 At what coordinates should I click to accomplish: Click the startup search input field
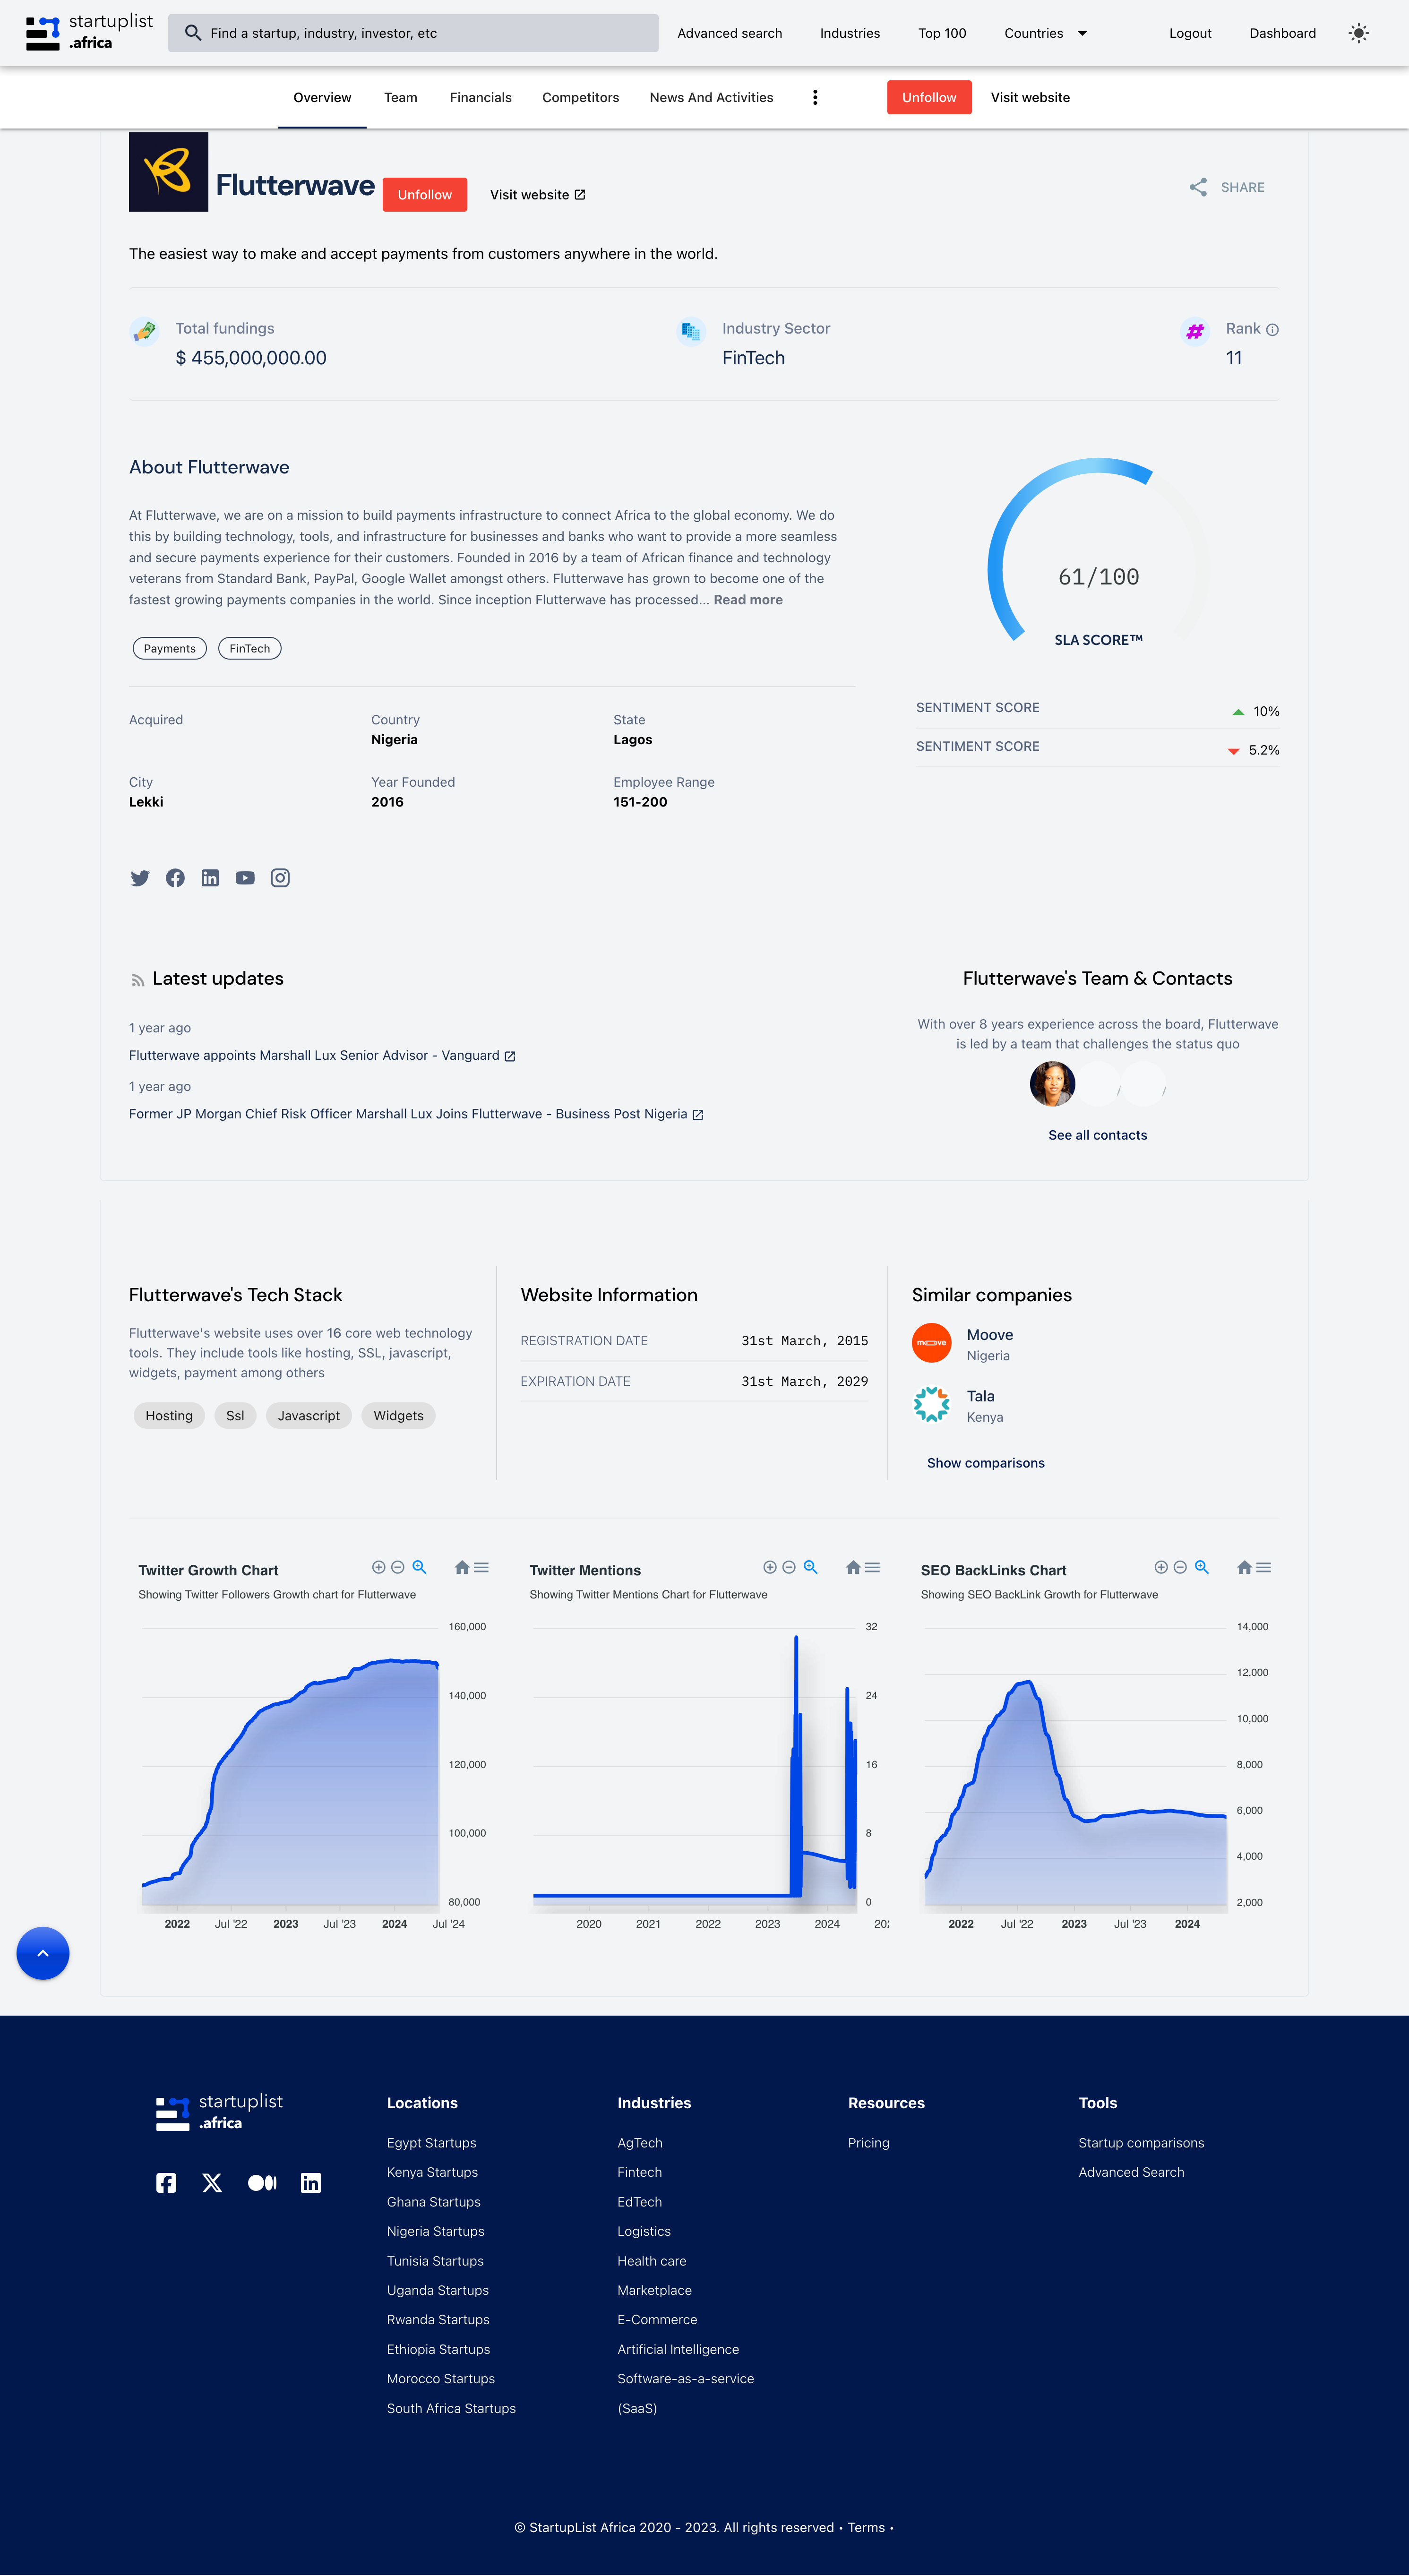(412, 33)
